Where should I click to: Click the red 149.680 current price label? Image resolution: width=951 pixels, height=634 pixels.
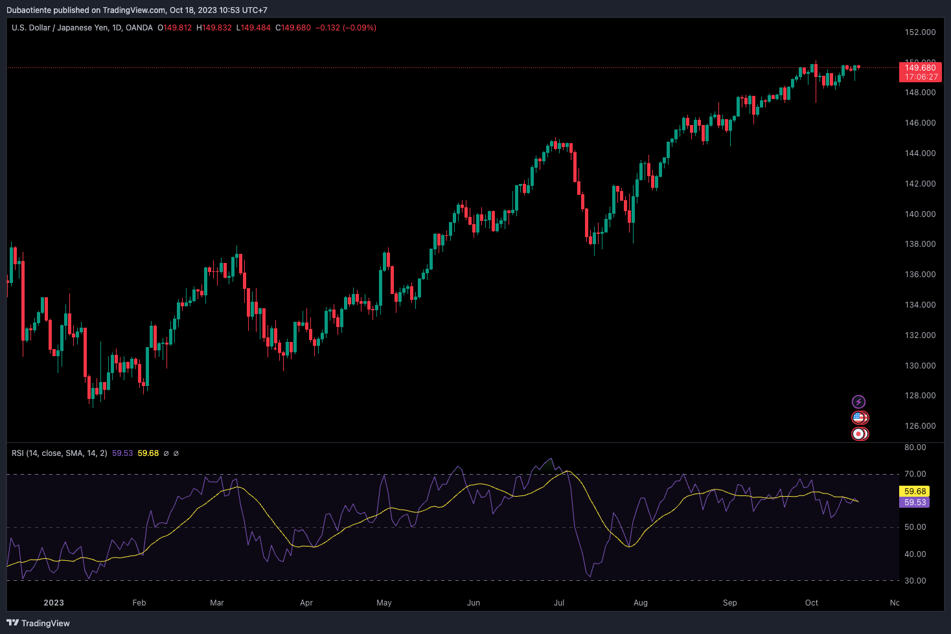pos(921,67)
